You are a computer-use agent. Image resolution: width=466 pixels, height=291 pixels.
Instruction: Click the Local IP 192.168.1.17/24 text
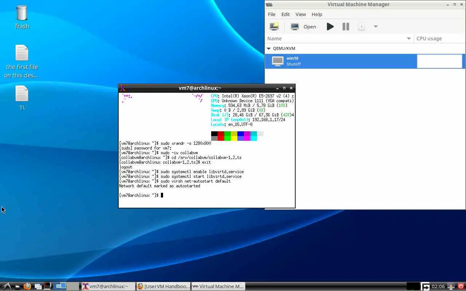coord(248,120)
